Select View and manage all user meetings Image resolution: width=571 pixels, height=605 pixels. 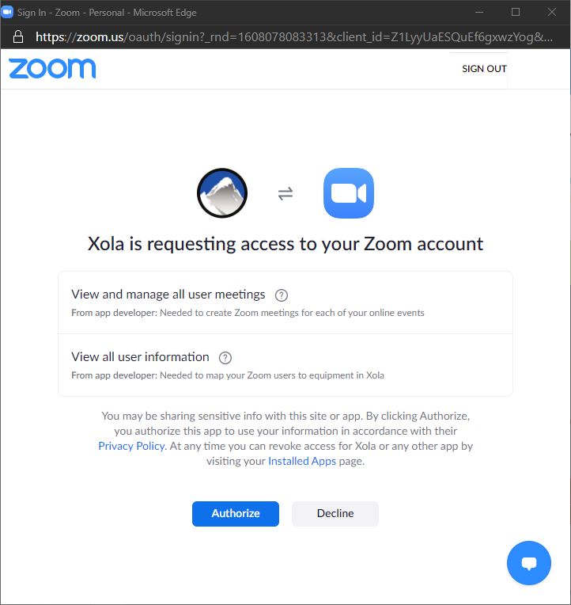pyautogui.click(x=285, y=302)
